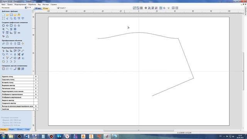The width and height of the screenshot is (247, 139).
Task: Switch to the Рисование bottom panel tab
Action: click(4, 129)
